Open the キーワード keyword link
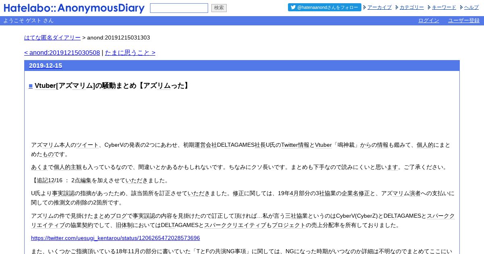 [444, 7]
